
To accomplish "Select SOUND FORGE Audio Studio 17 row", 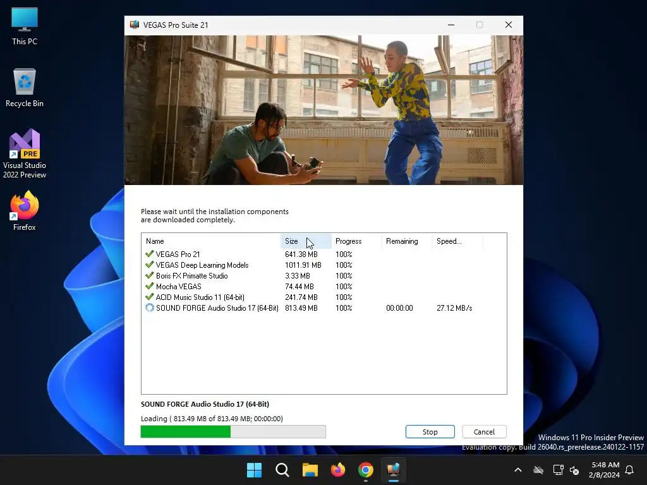I will 324,308.
